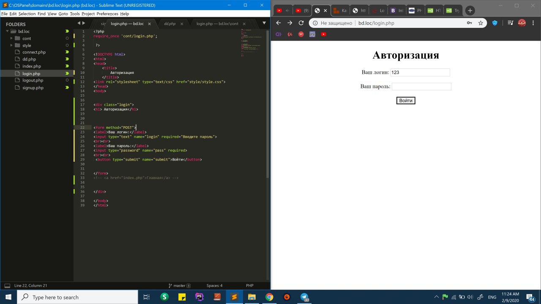541x304 pixels.
Task: Click the Ваш пароль password field
Action: (421, 87)
